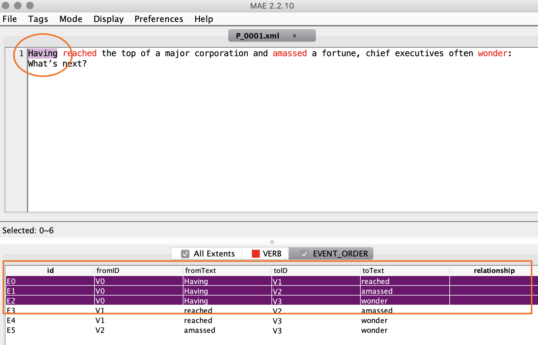Open the Mode menu
This screenshot has width=538, height=345.
point(71,19)
